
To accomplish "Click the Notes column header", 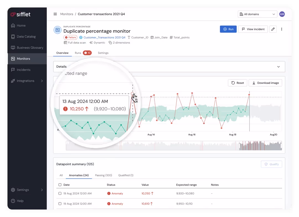I will [215, 185].
